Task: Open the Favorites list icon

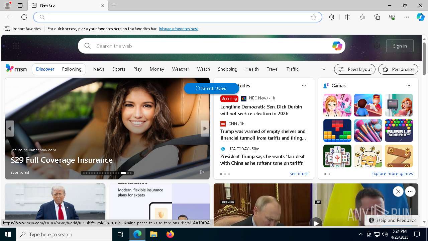Action: tap(362, 17)
